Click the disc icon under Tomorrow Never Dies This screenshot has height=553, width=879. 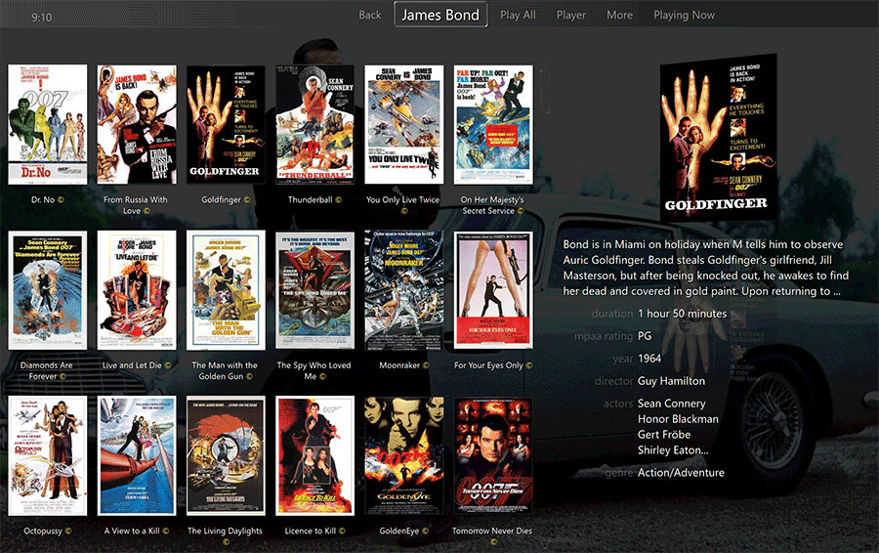[x=493, y=542]
